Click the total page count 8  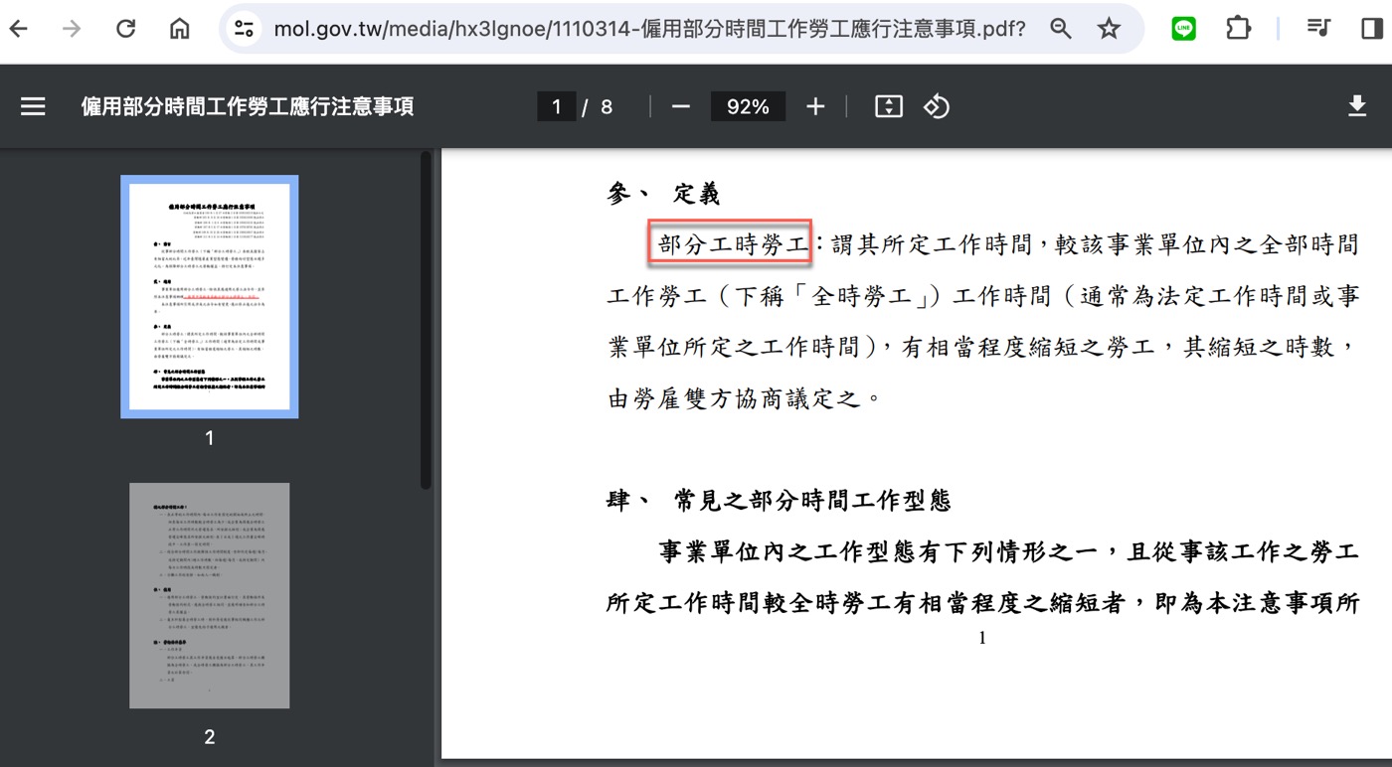[607, 107]
